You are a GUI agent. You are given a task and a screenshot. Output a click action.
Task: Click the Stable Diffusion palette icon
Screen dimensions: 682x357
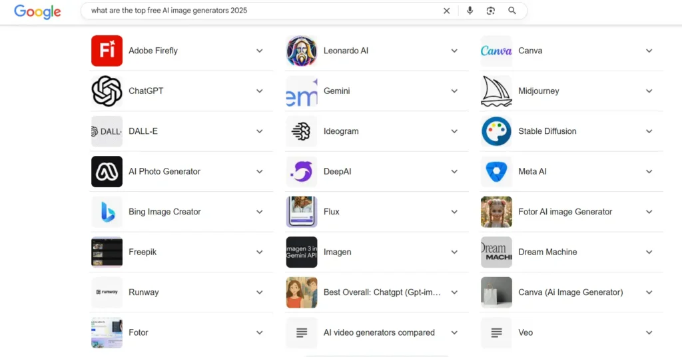[496, 131]
